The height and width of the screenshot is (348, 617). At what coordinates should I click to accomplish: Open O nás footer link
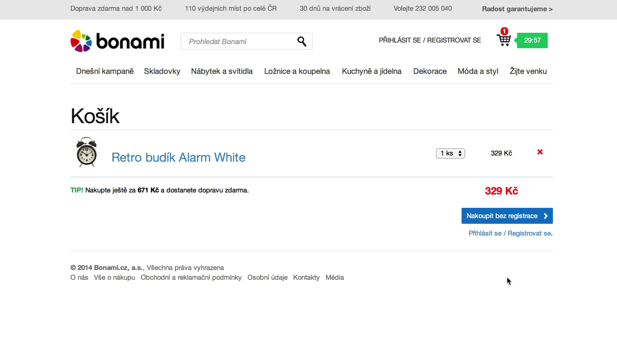(79, 278)
